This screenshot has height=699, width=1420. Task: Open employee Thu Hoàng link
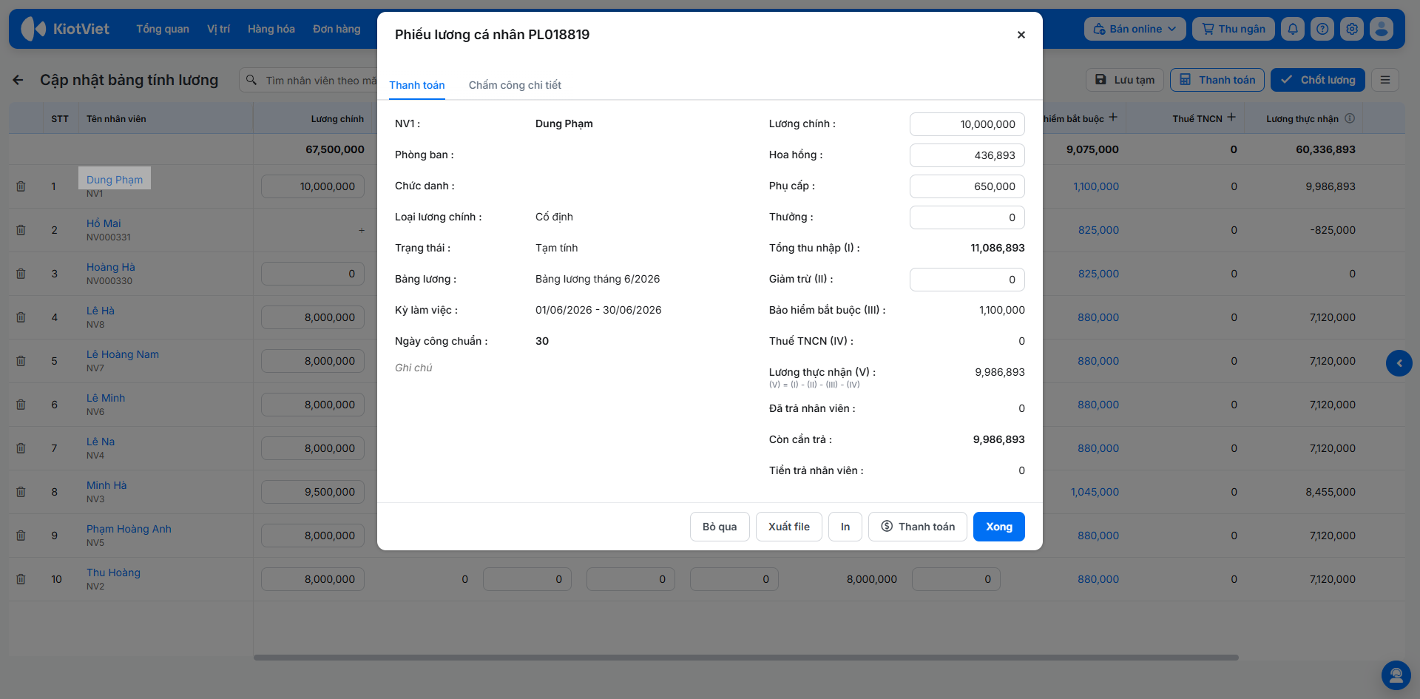tap(113, 573)
